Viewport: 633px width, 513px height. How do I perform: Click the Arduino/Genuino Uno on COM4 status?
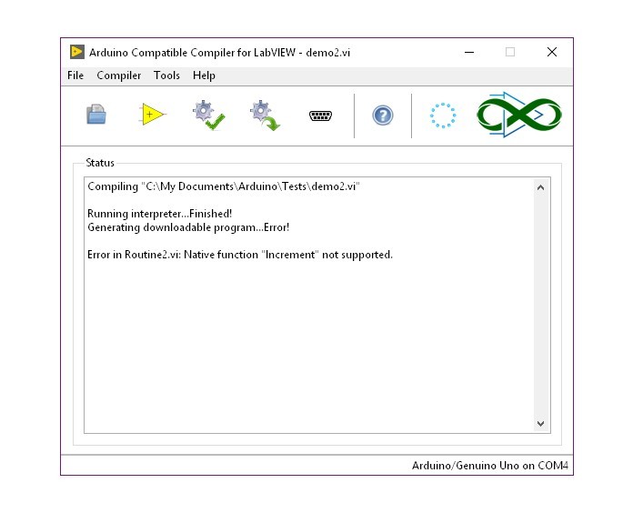489,466
